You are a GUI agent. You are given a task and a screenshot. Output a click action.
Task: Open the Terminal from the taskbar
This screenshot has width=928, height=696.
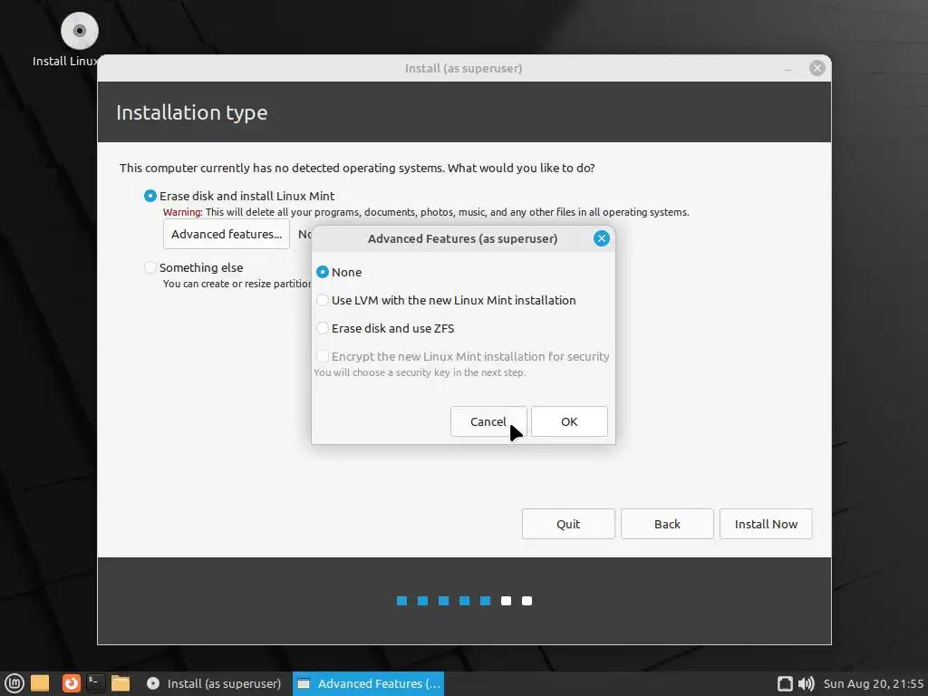pyautogui.click(x=95, y=683)
